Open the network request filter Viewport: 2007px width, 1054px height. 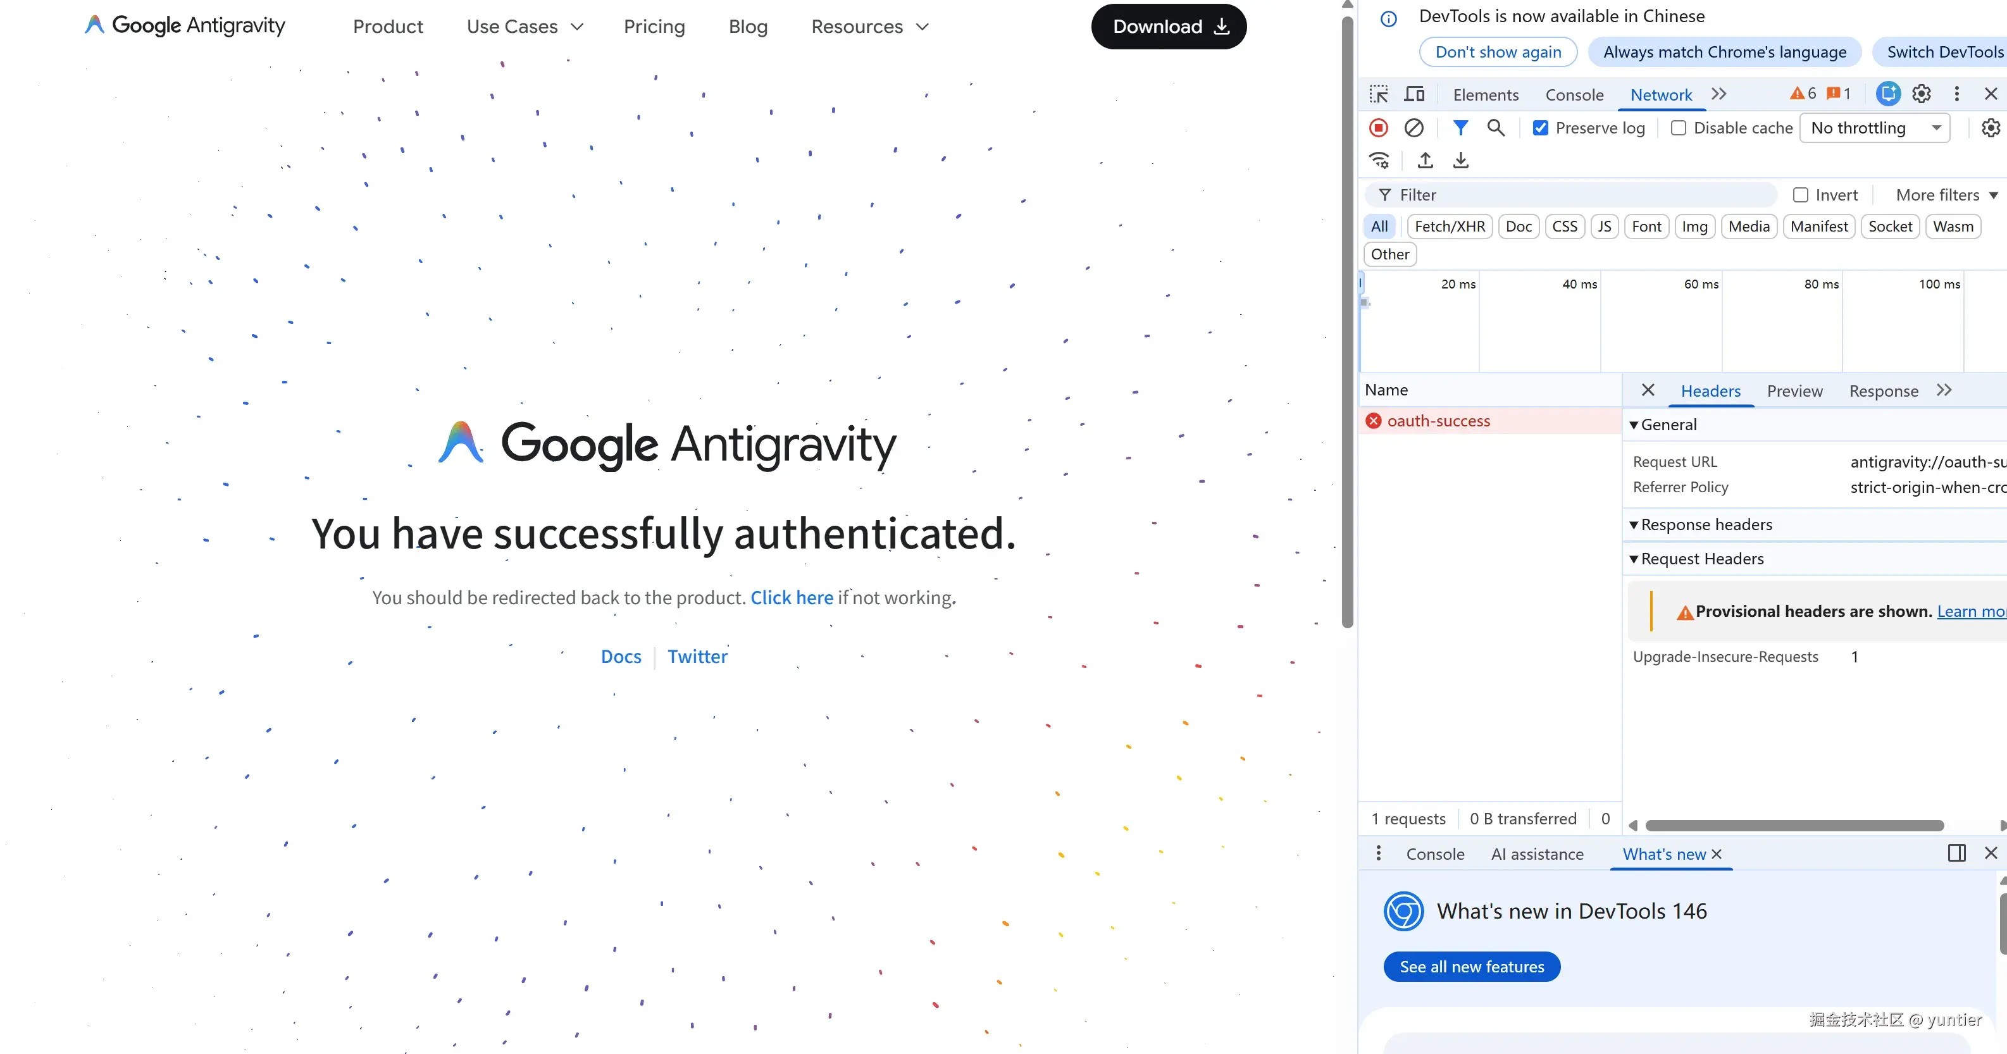(1460, 127)
